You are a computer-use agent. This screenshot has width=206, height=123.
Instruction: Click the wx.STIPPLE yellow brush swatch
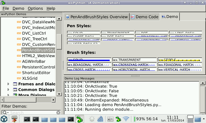pos(180,59)
